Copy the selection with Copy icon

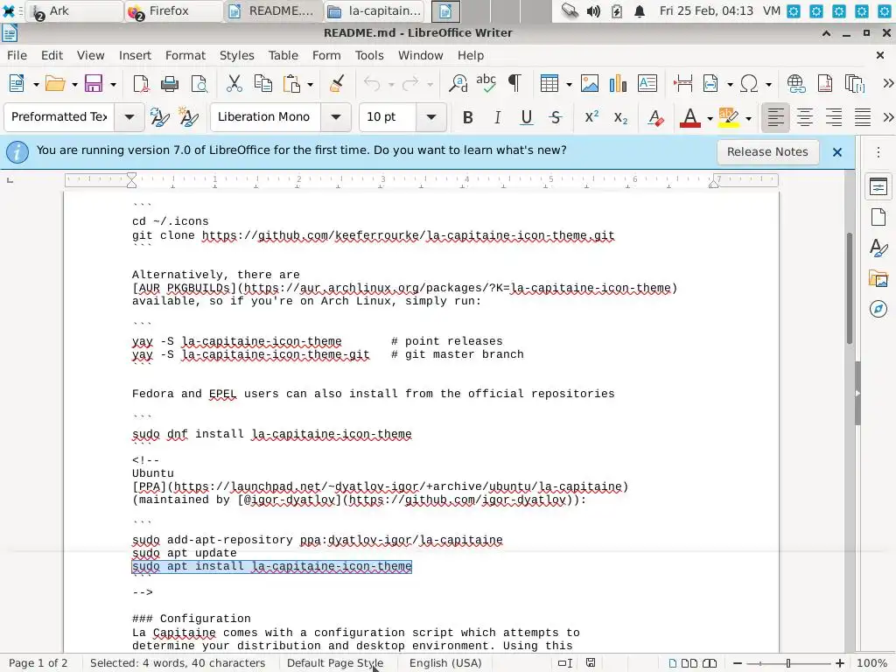coord(262,83)
